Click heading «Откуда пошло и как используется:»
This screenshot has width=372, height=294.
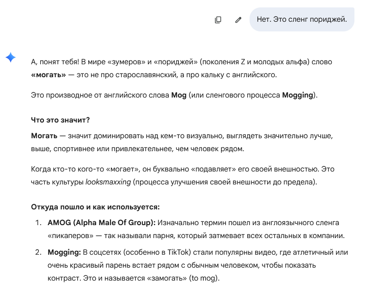tap(95, 207)
